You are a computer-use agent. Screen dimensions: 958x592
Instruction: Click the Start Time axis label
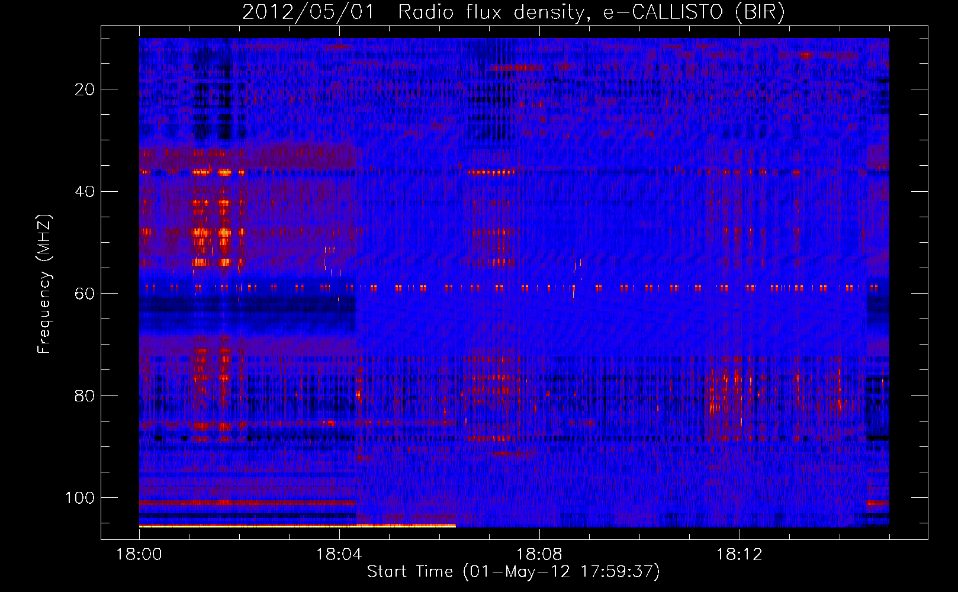[x=513, y=571]
